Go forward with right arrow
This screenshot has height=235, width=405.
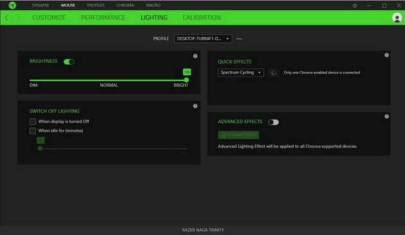point(18,17)
